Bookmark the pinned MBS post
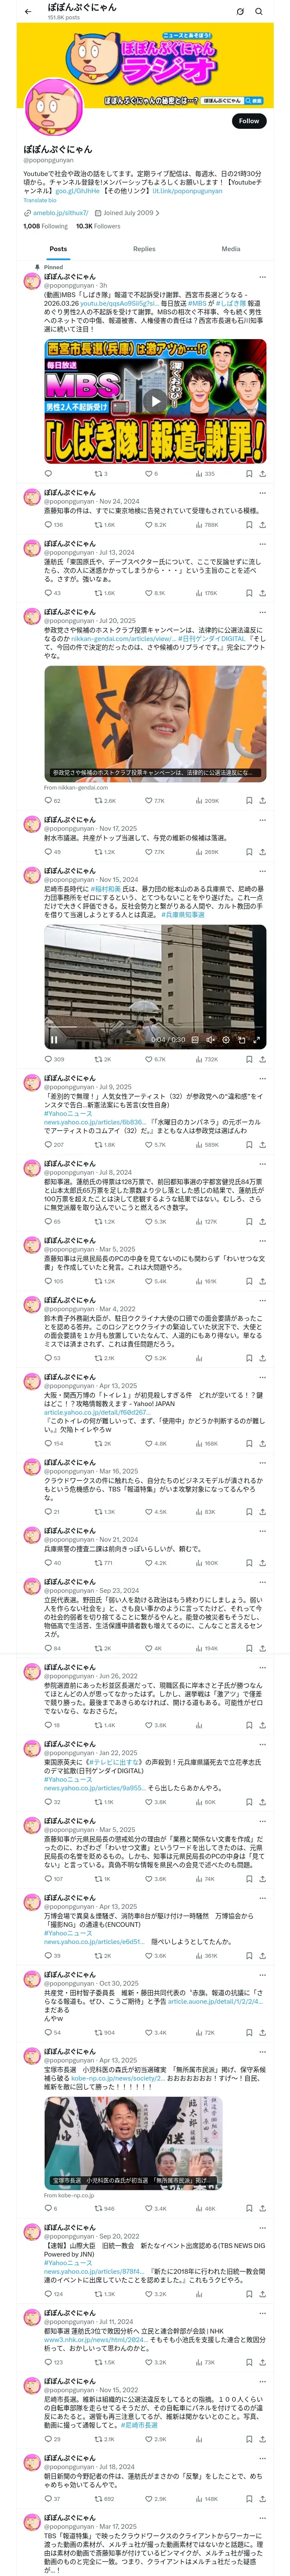Viewport: 290px width, 2576px height. tap(249, 473)
